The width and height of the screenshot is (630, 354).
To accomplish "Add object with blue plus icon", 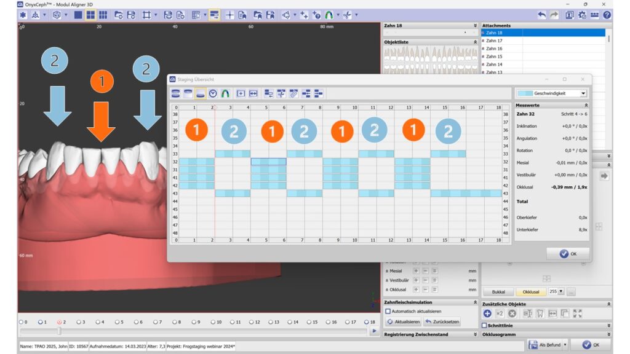I will [487, 313].
